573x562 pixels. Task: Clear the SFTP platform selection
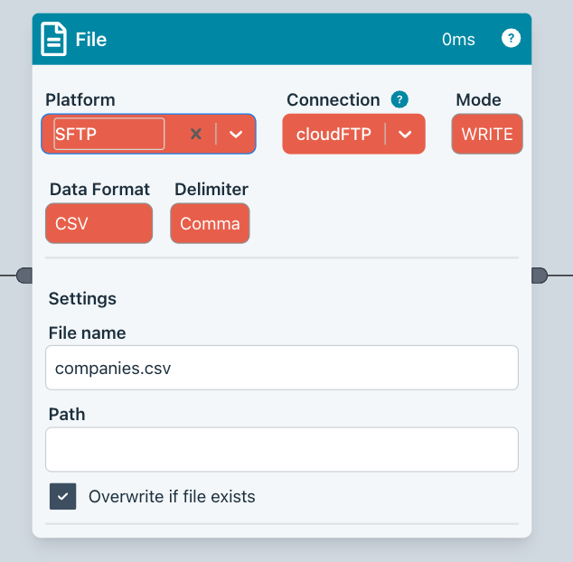point(195,134)
